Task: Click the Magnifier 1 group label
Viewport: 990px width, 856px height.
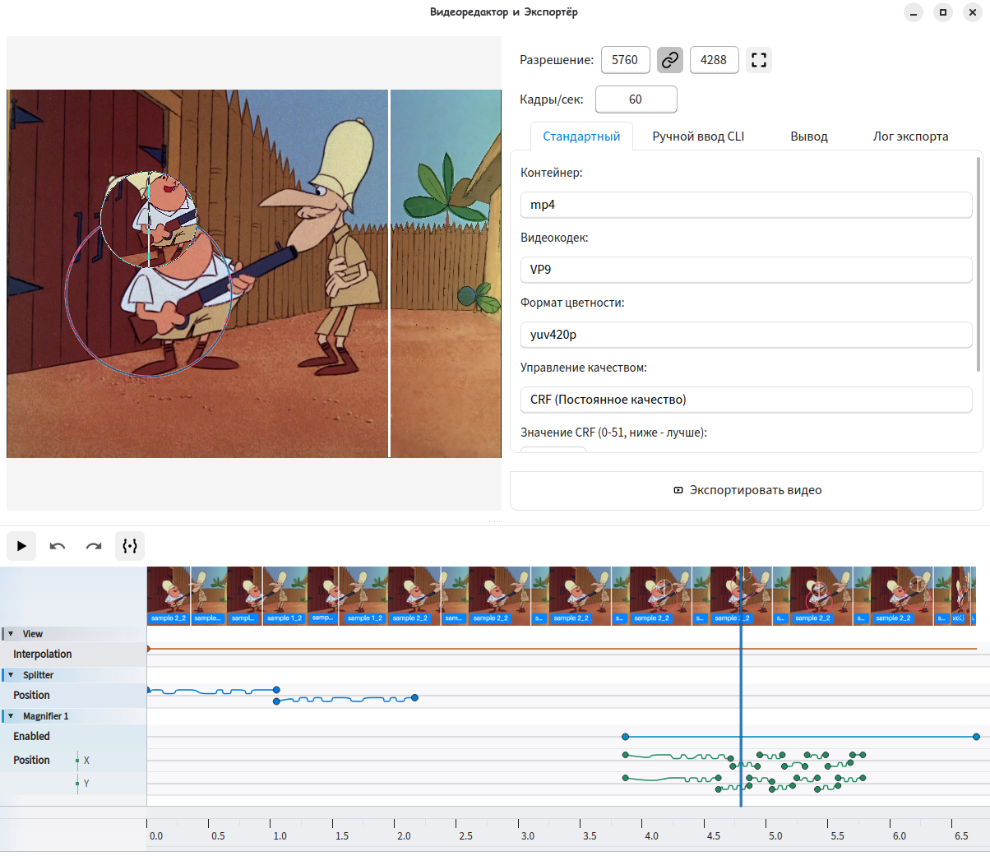Action: coord(46,716)
